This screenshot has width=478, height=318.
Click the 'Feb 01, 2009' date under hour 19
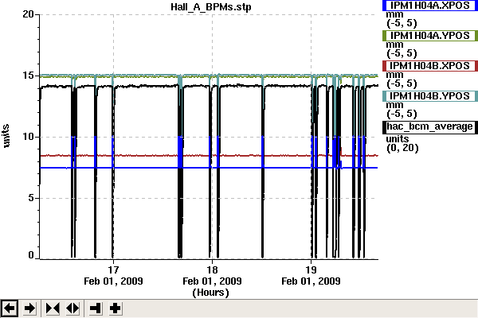(x=311, y=281)
